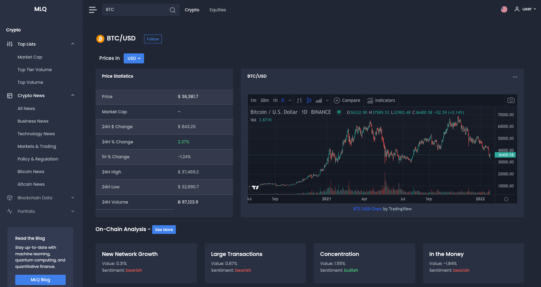Click the user profile icon
This screenshot has width=541, height=287.
point(517,9)
